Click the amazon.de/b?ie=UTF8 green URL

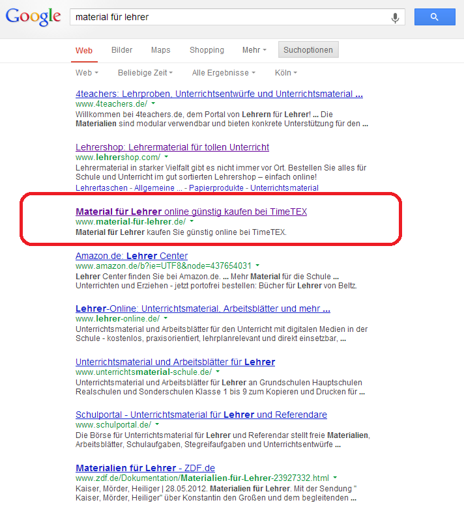point(164,266)
